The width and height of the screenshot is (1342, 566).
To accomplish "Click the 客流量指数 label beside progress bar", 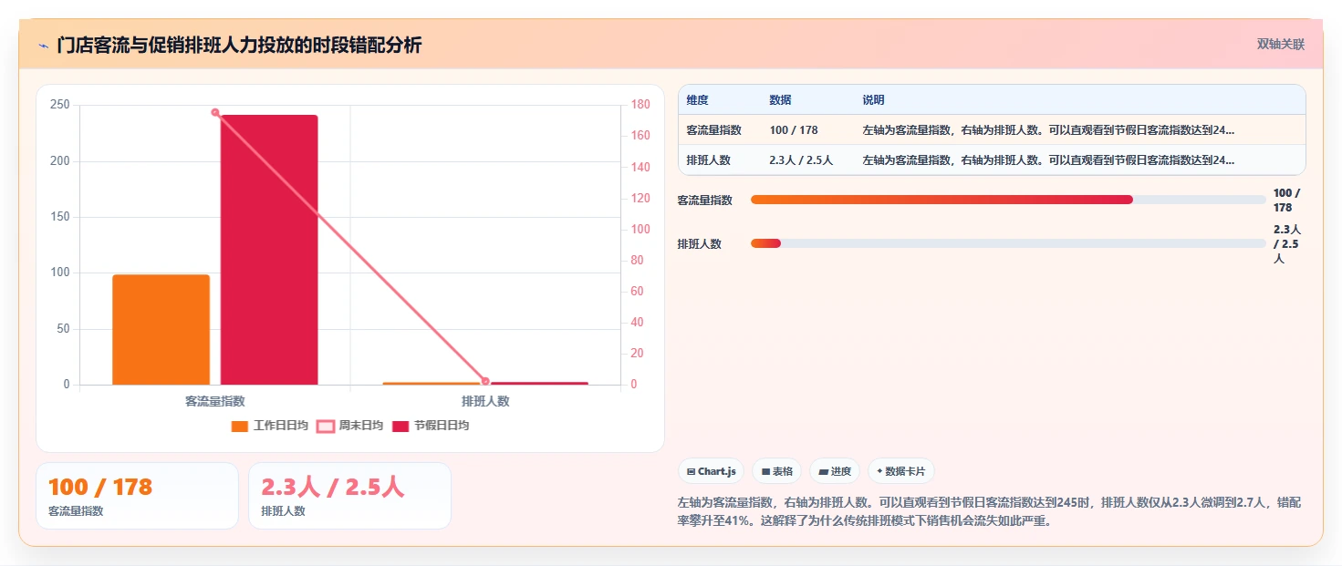I will (x=705, y=201).
